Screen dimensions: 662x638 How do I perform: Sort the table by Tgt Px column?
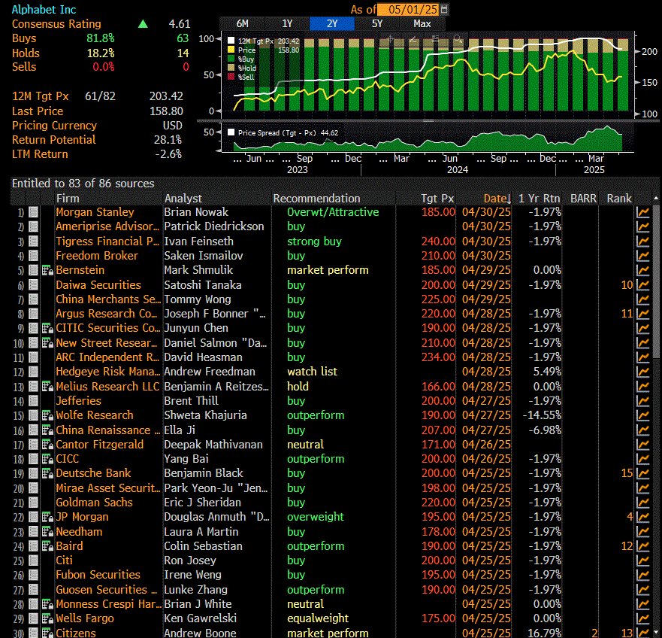(437, 199)
